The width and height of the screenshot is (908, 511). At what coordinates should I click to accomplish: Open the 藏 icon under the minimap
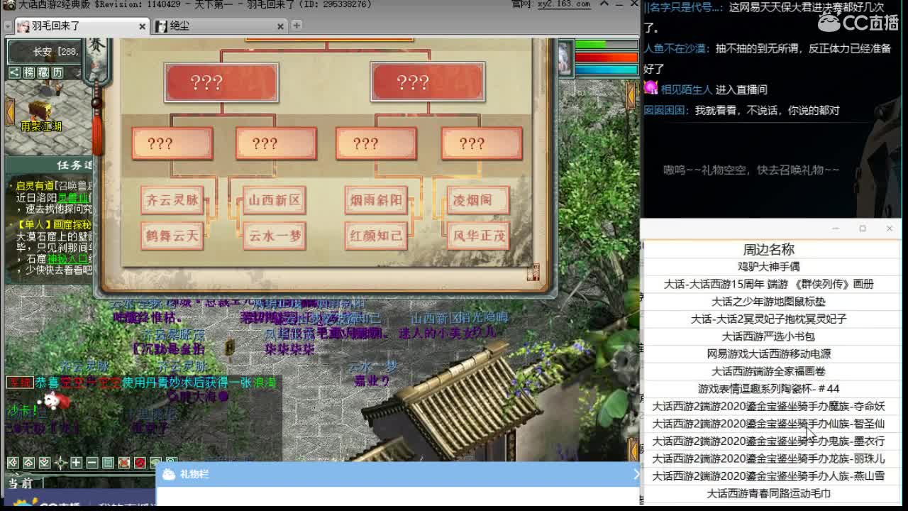[43, 72]
